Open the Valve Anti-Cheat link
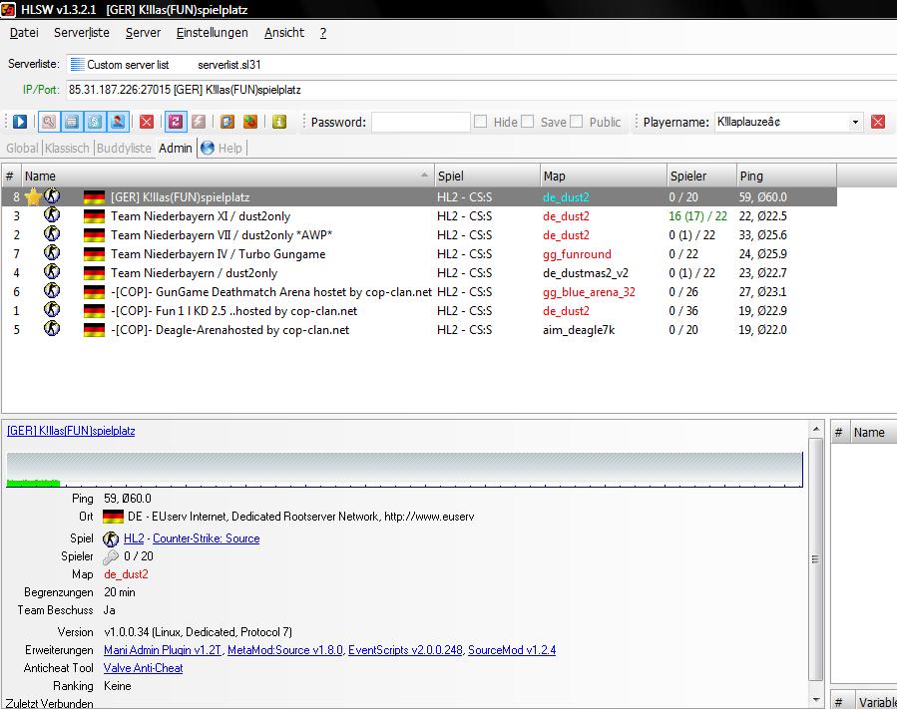Screen dimensions: 897x709 pos(143,668)
